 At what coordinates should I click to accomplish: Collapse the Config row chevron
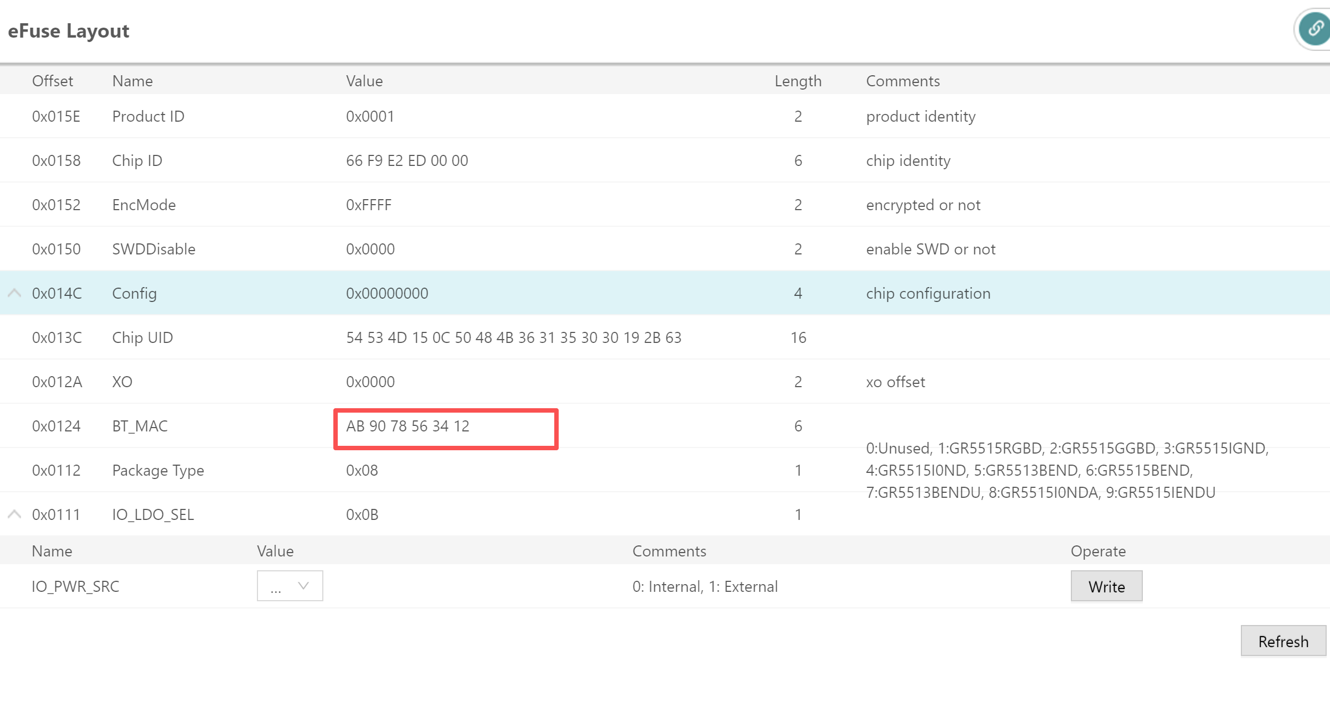pos(14,293)
